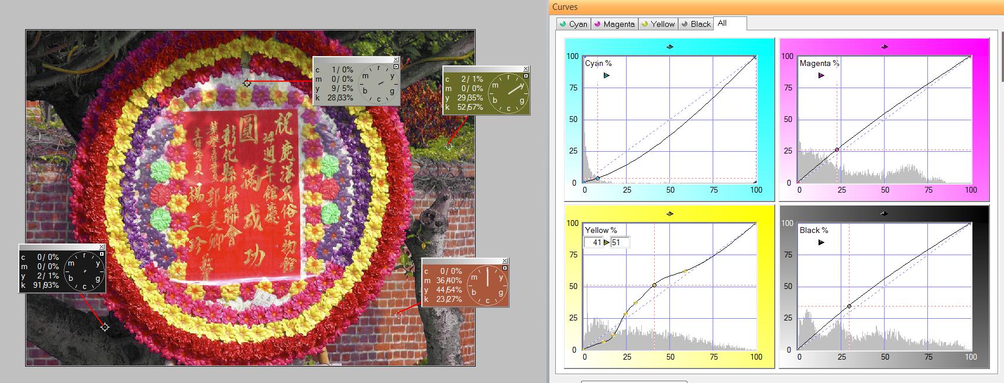Click the flip arrows above the Yellow curve

click(669, 214)
